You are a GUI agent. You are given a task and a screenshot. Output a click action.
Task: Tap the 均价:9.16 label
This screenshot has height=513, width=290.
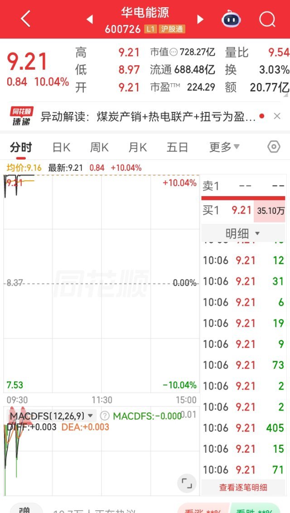pos(24,168)
